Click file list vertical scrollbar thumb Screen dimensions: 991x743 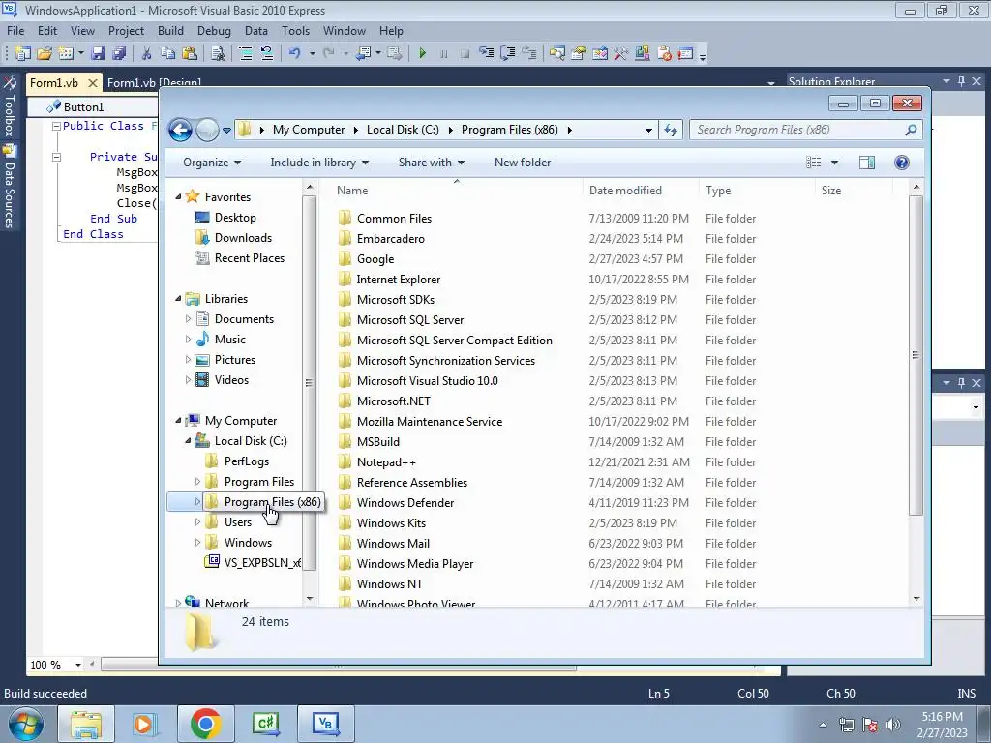tap(916, 356)
